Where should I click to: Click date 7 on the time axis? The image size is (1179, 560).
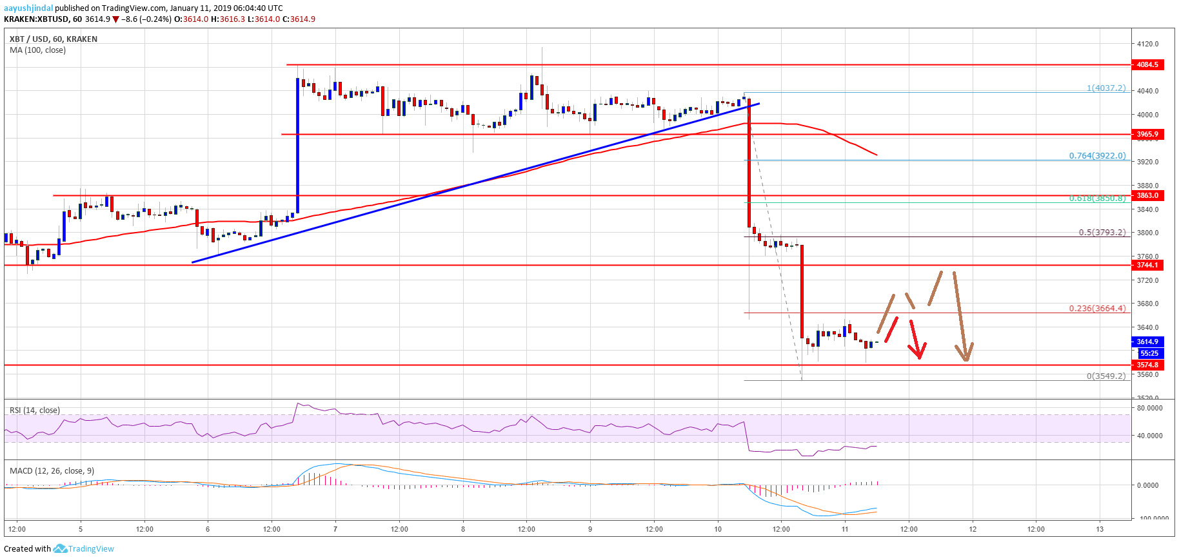click(335, 530)
